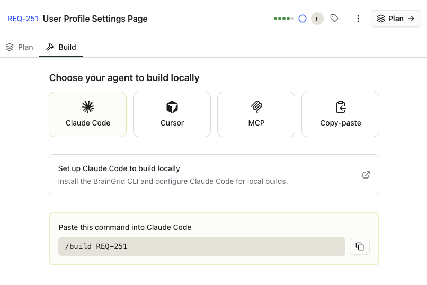Switch to the Plan tab
The width and height of the screenshot is (427, 285).
pyautogui.click(x=20, y=47)
